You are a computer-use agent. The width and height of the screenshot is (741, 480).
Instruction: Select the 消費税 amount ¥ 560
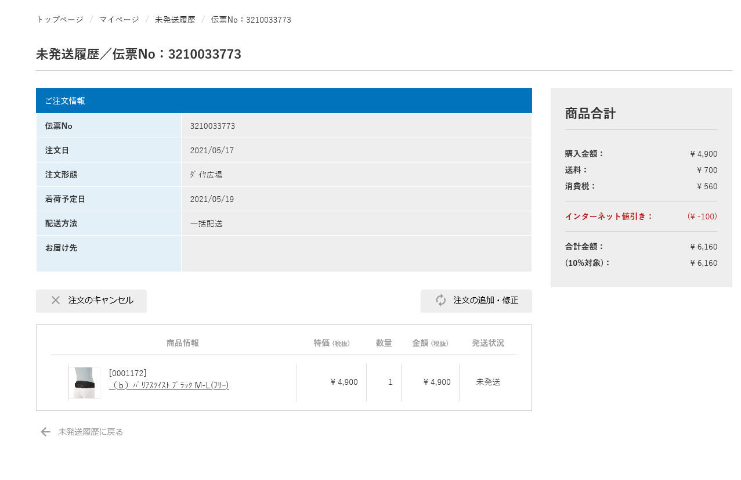(x=707, y=186)
